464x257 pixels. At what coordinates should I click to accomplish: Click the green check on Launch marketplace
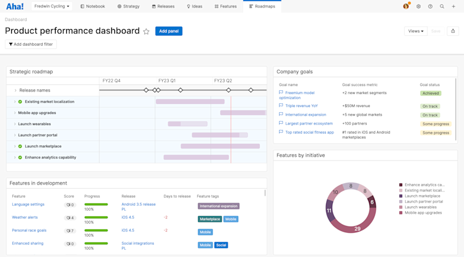click(x=20, y=146)
